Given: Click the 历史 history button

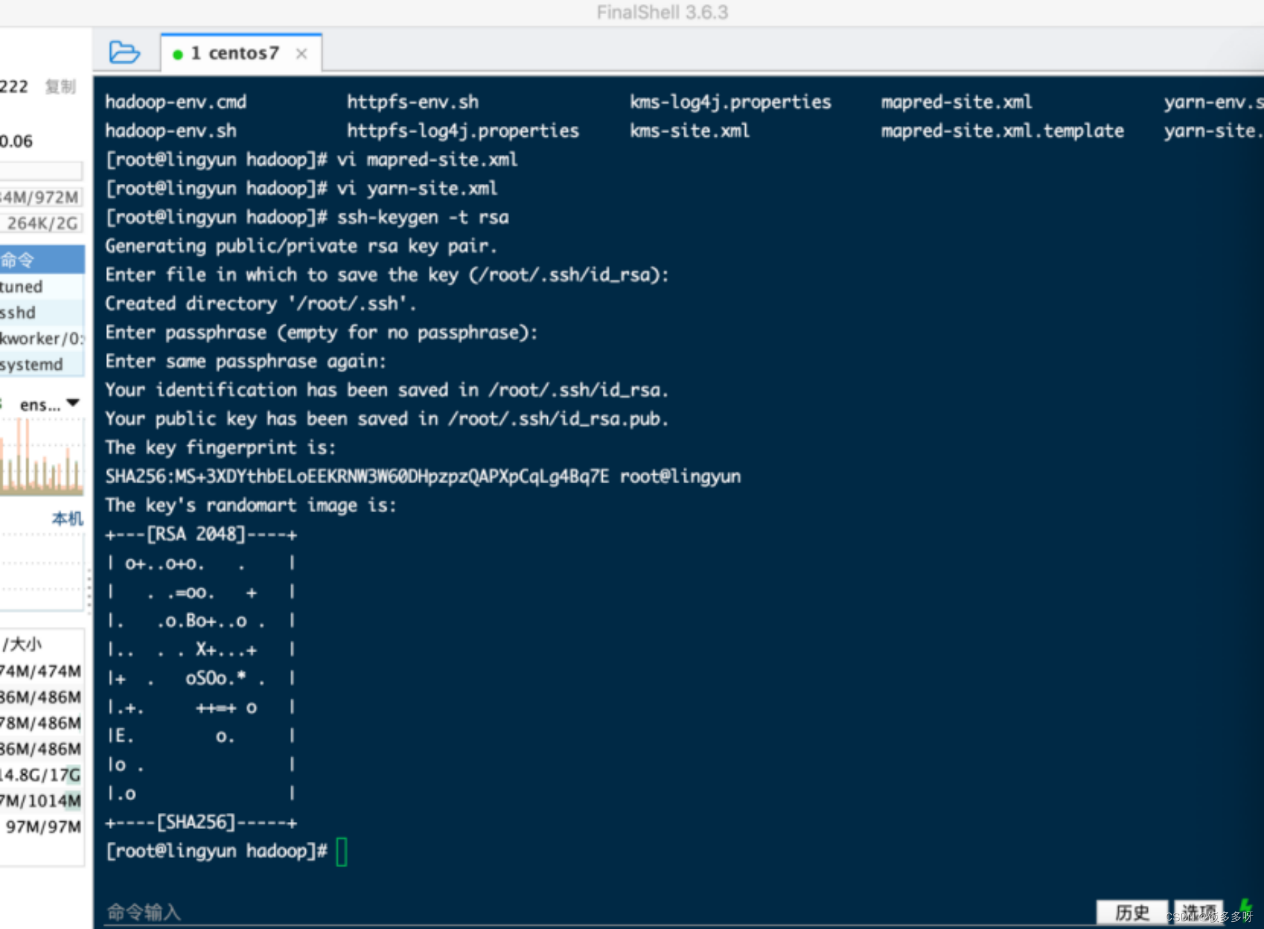Looking at the screenshot, I should 1132,912.
